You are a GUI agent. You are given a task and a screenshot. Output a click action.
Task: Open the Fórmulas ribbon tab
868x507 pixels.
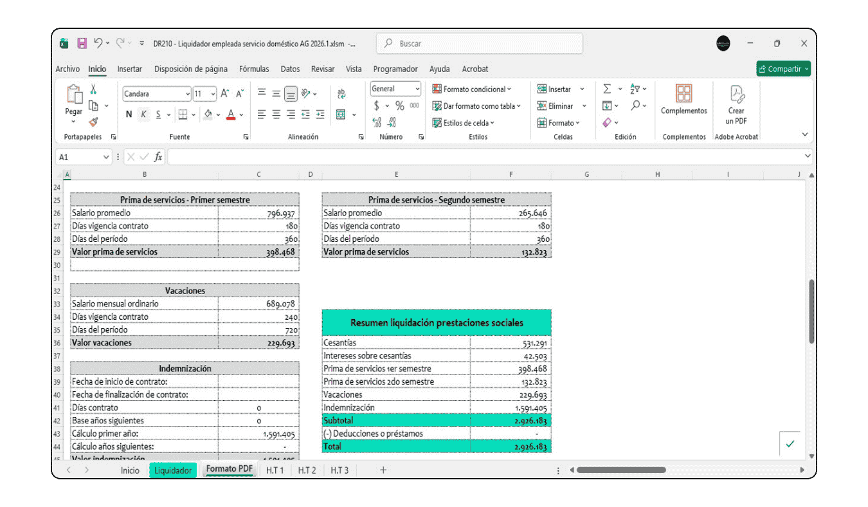tap(254, 69)
